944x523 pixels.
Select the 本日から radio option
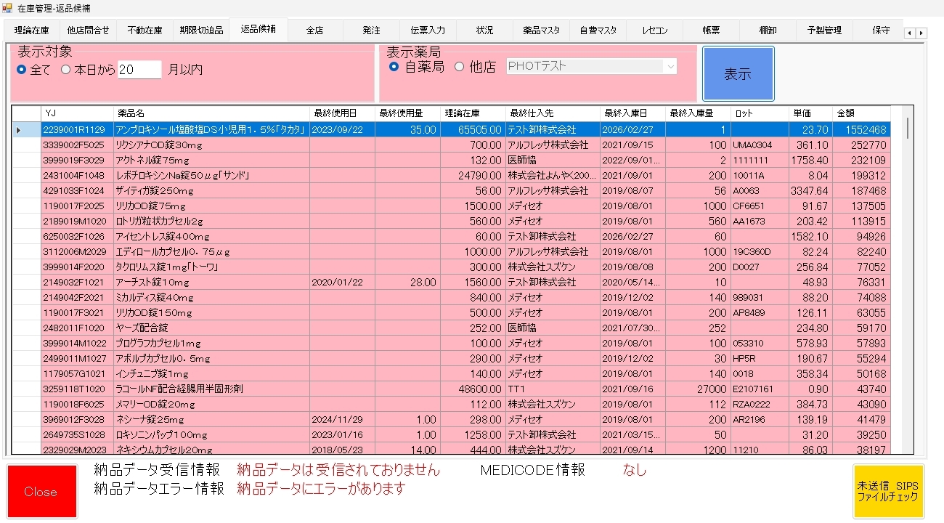pos(66,70)
